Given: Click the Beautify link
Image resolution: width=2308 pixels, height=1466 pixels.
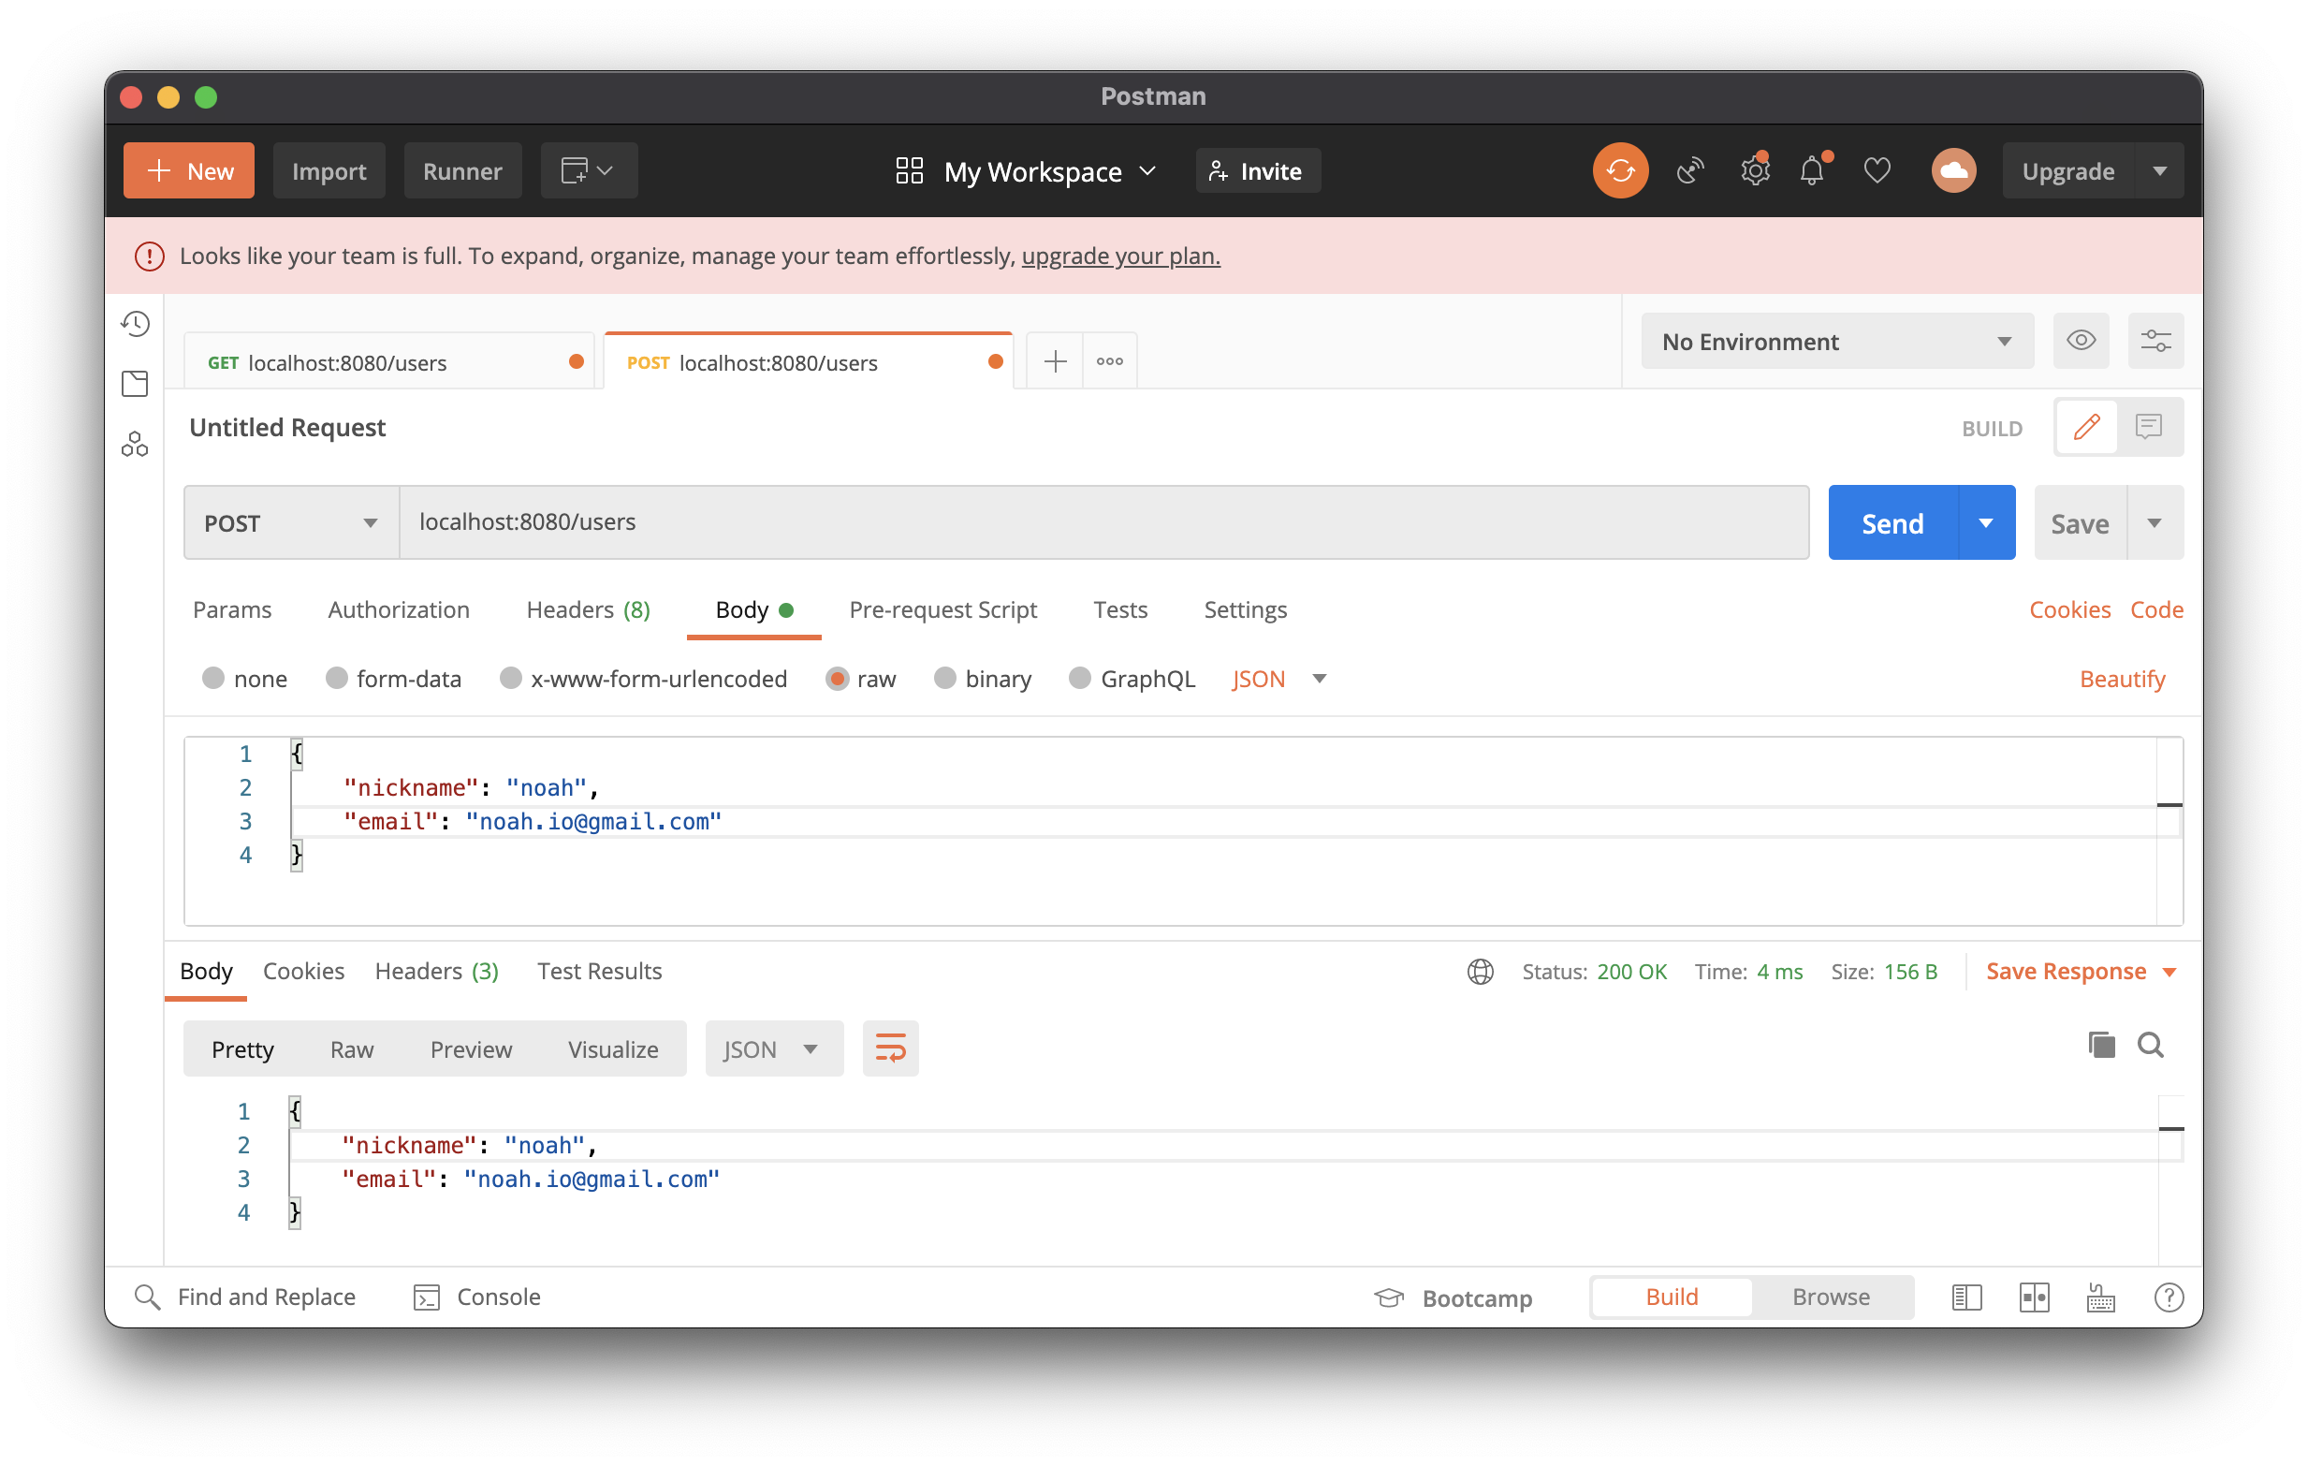Looking at the screenshot, I should click(2122, 679).
